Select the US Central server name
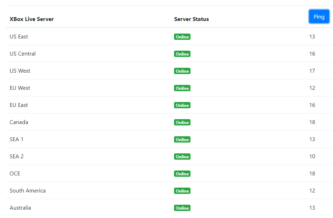Screen dimensions: 333x218 click(x=23, y=54)
